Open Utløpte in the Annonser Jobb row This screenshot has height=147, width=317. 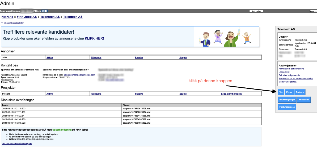(183, 57)
